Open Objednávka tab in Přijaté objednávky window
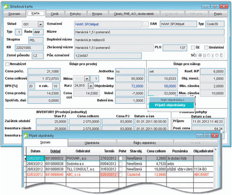This screenshot has width=232, height=195. tap(92, 143)
